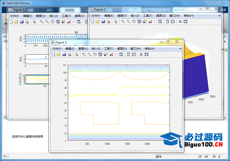
Task: Click 选择文件以查看详细信息 text in details panel
Action: coord(27,137)
